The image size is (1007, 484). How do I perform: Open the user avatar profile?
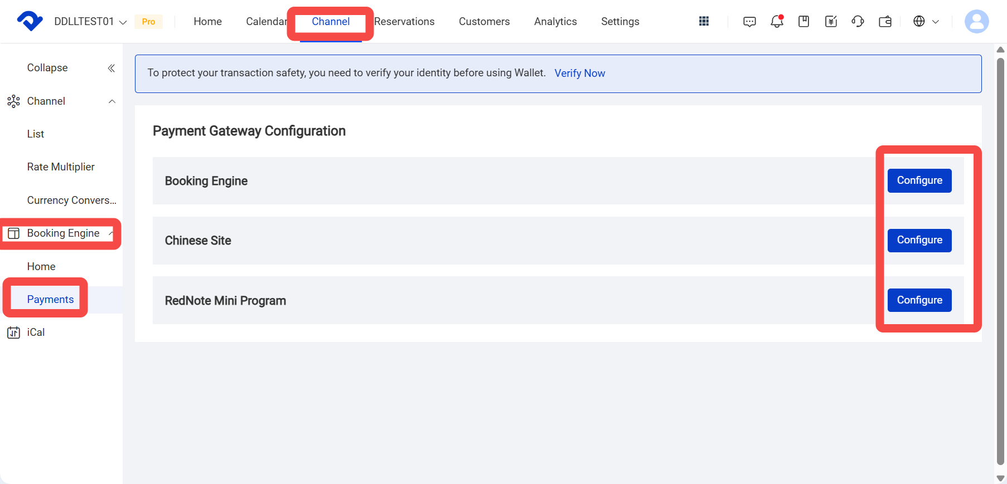pyautogui.click(x=976, y=21)
